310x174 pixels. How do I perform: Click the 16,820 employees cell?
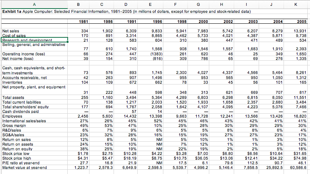point(296,116)
